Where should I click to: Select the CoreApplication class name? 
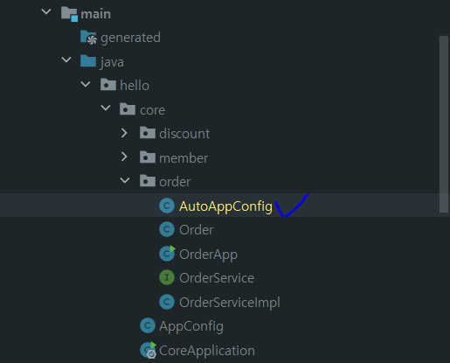pos(207,351)
